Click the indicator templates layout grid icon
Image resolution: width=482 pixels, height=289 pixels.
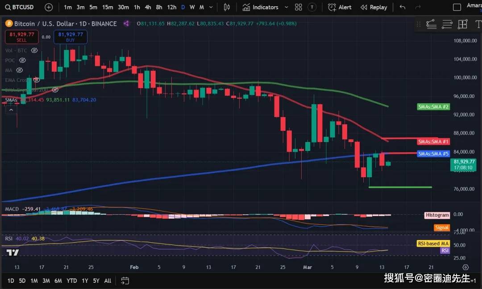pos(298,7)
